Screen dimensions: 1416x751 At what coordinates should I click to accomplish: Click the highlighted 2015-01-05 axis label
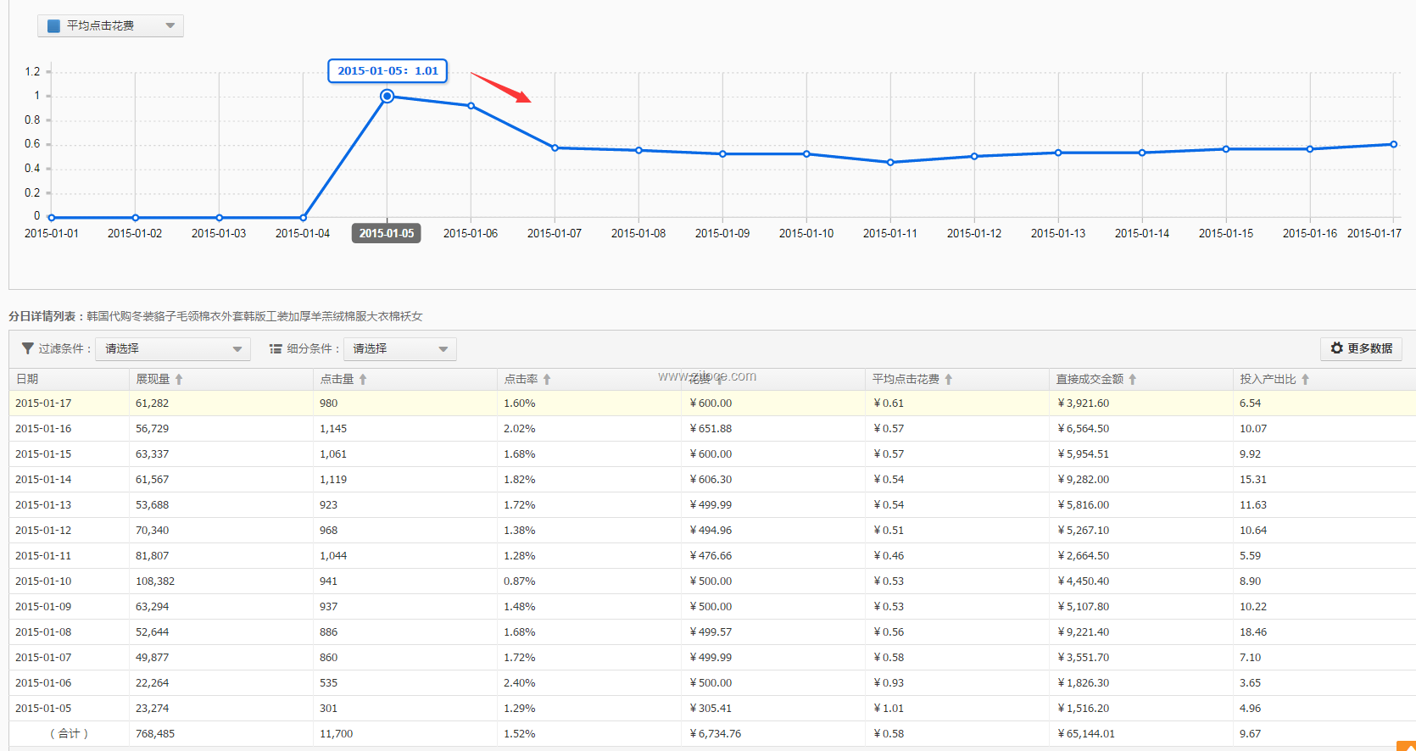coord(387,233)
